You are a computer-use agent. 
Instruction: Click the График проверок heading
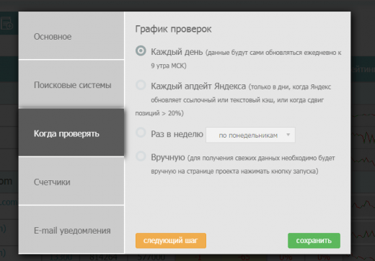(173, 29)
